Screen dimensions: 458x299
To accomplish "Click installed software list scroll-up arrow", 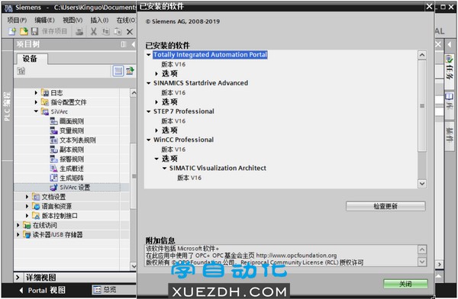I will point(422,55).
